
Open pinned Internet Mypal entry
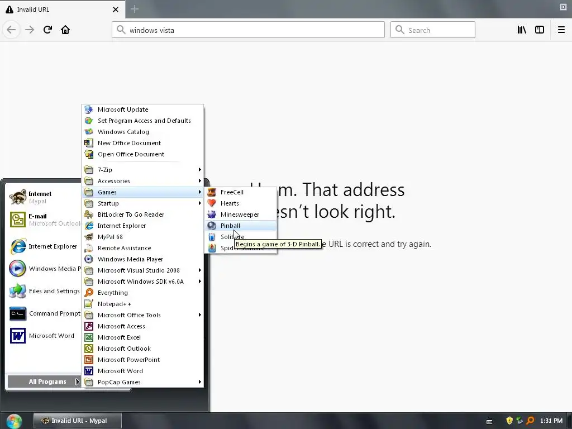[x=44, y=197]
